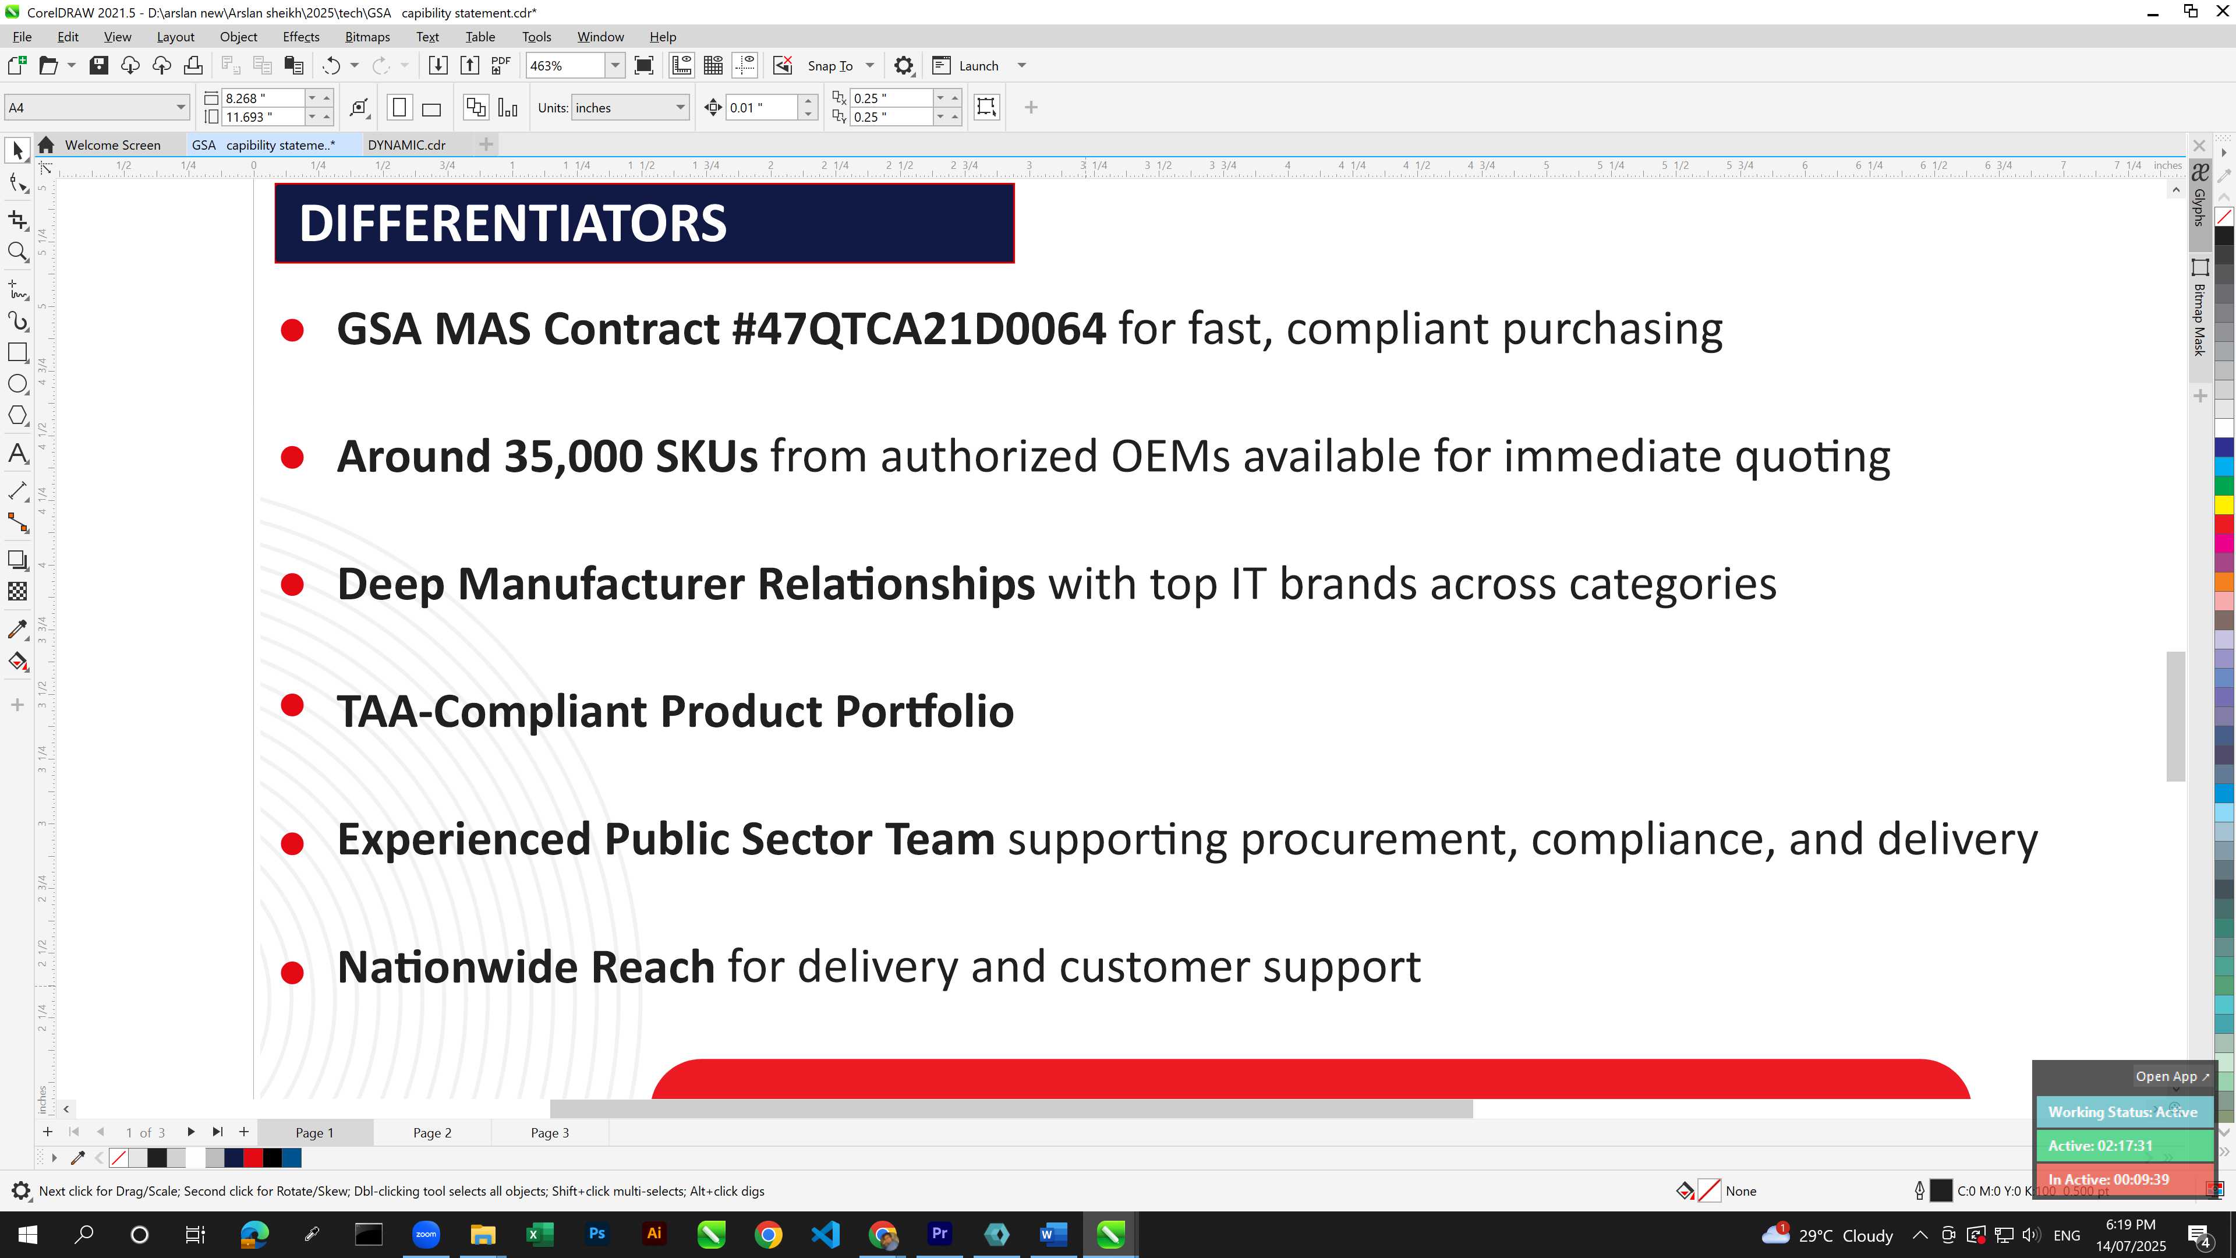Select the Drop Shadow tool
This screenshot has height=1258, width=2236.
17,560
